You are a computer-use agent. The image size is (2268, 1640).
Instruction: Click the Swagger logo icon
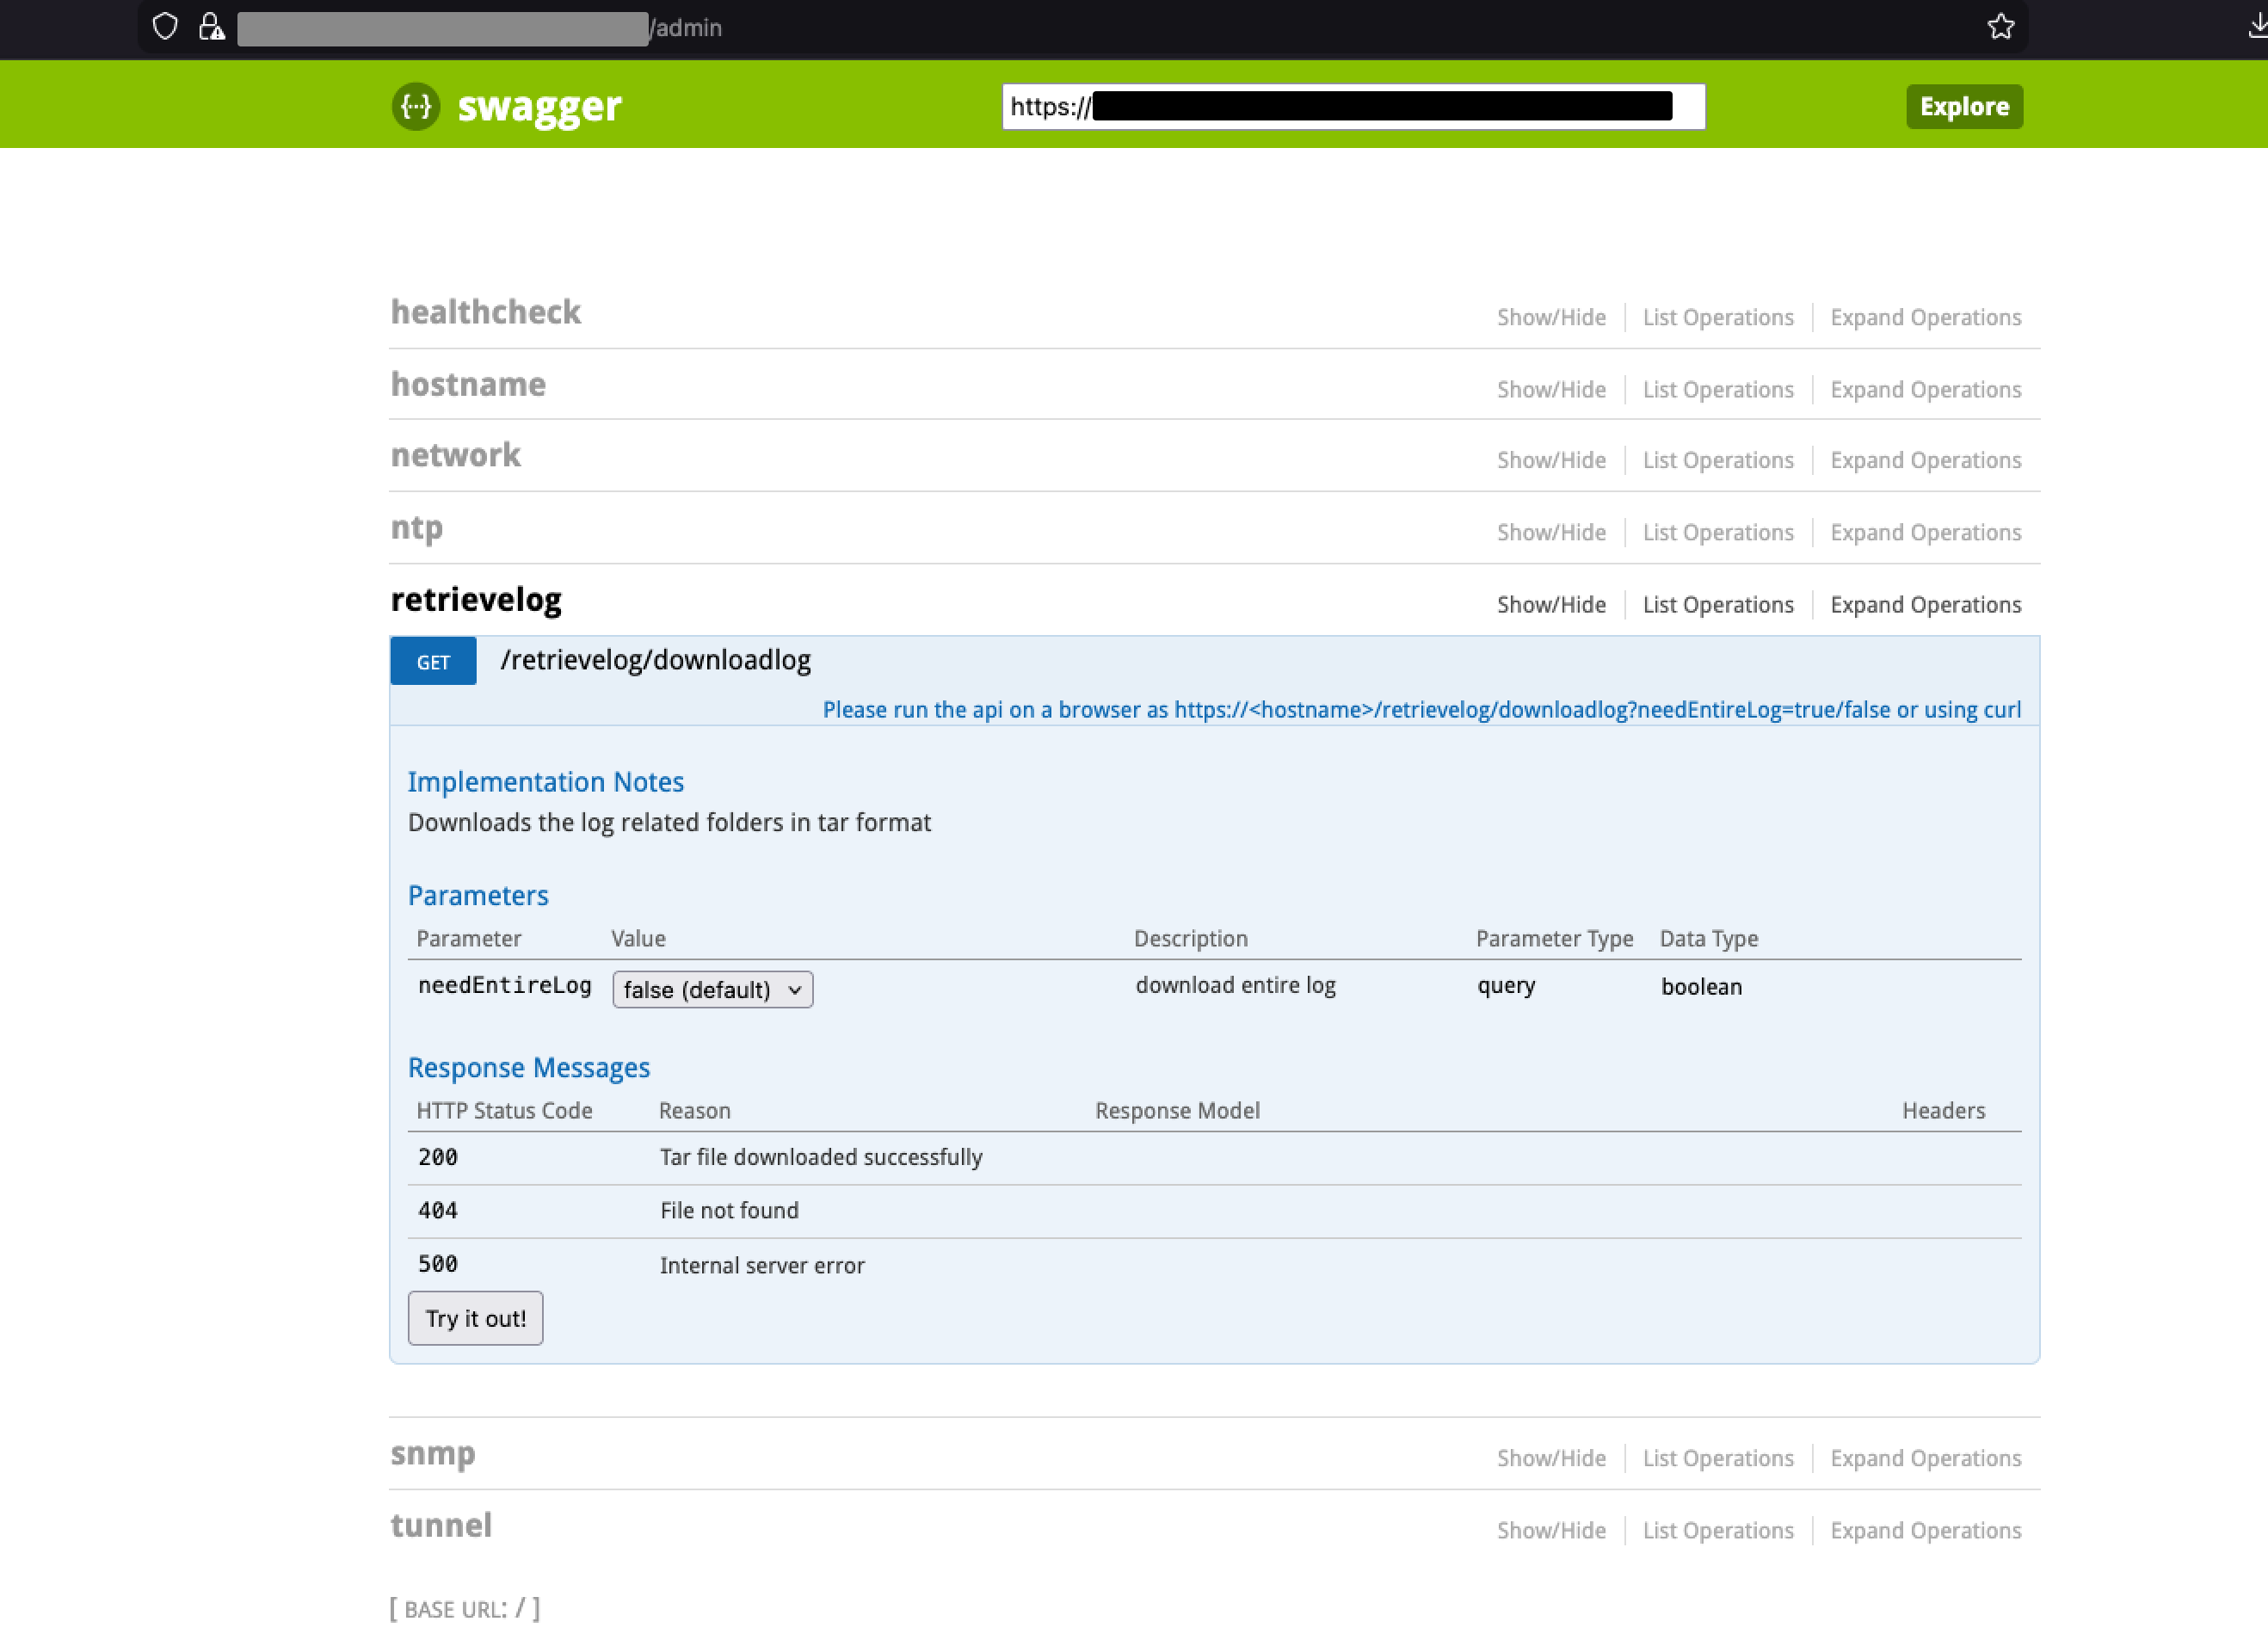[416, 106]
